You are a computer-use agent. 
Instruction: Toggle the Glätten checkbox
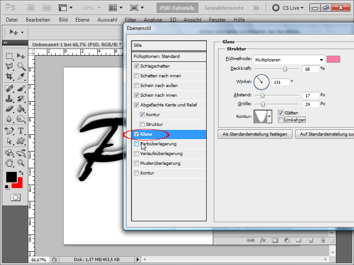click(281, 113)
